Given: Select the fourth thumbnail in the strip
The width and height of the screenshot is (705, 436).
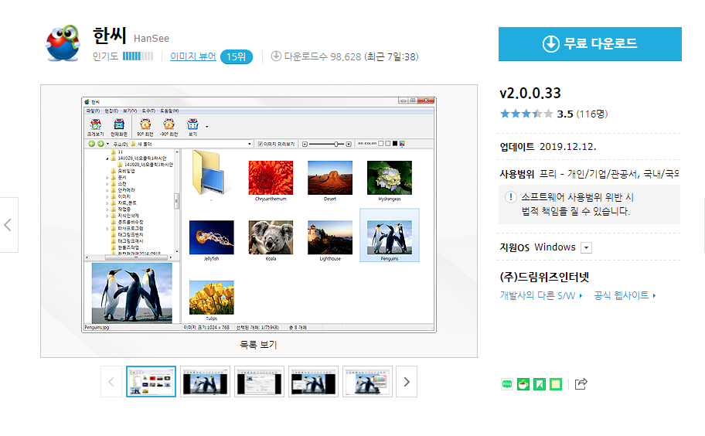Looking at the screenshot, I should 313,382.
